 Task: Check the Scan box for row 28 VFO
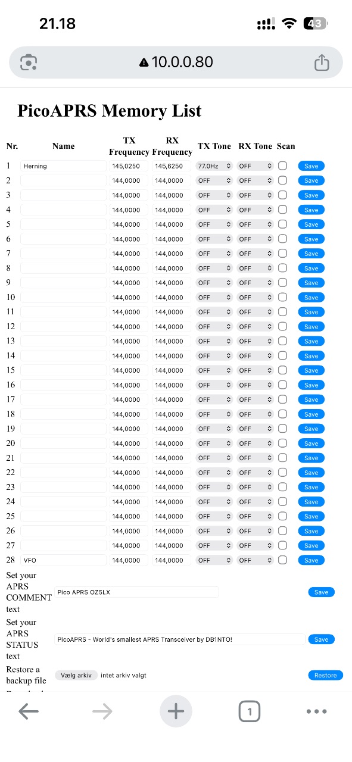click(282, 560)
